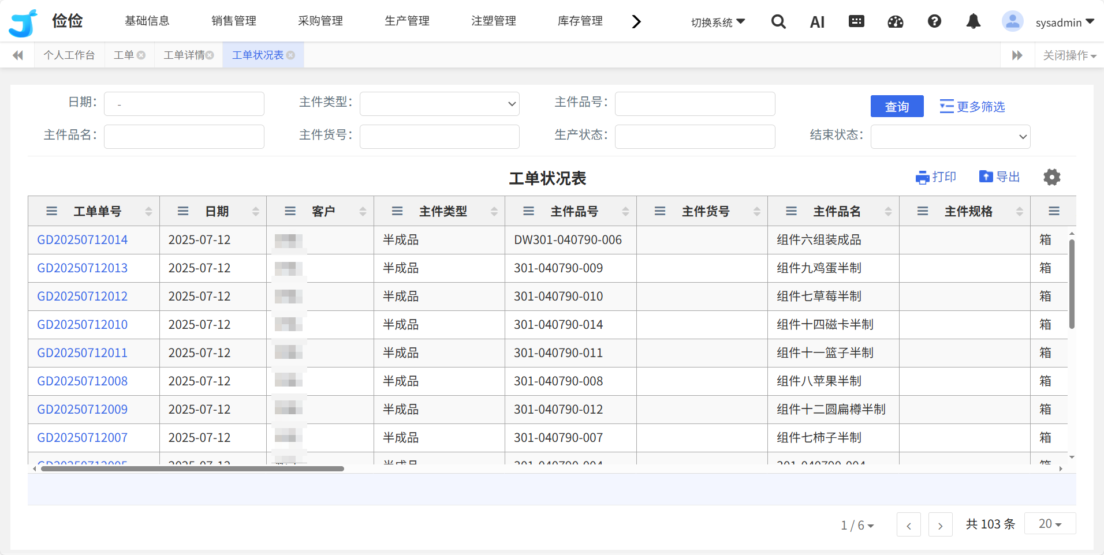The image size is (1104, 555).
Task: Switch to the 个人工作台 tab
Action: tap(69, 55)
